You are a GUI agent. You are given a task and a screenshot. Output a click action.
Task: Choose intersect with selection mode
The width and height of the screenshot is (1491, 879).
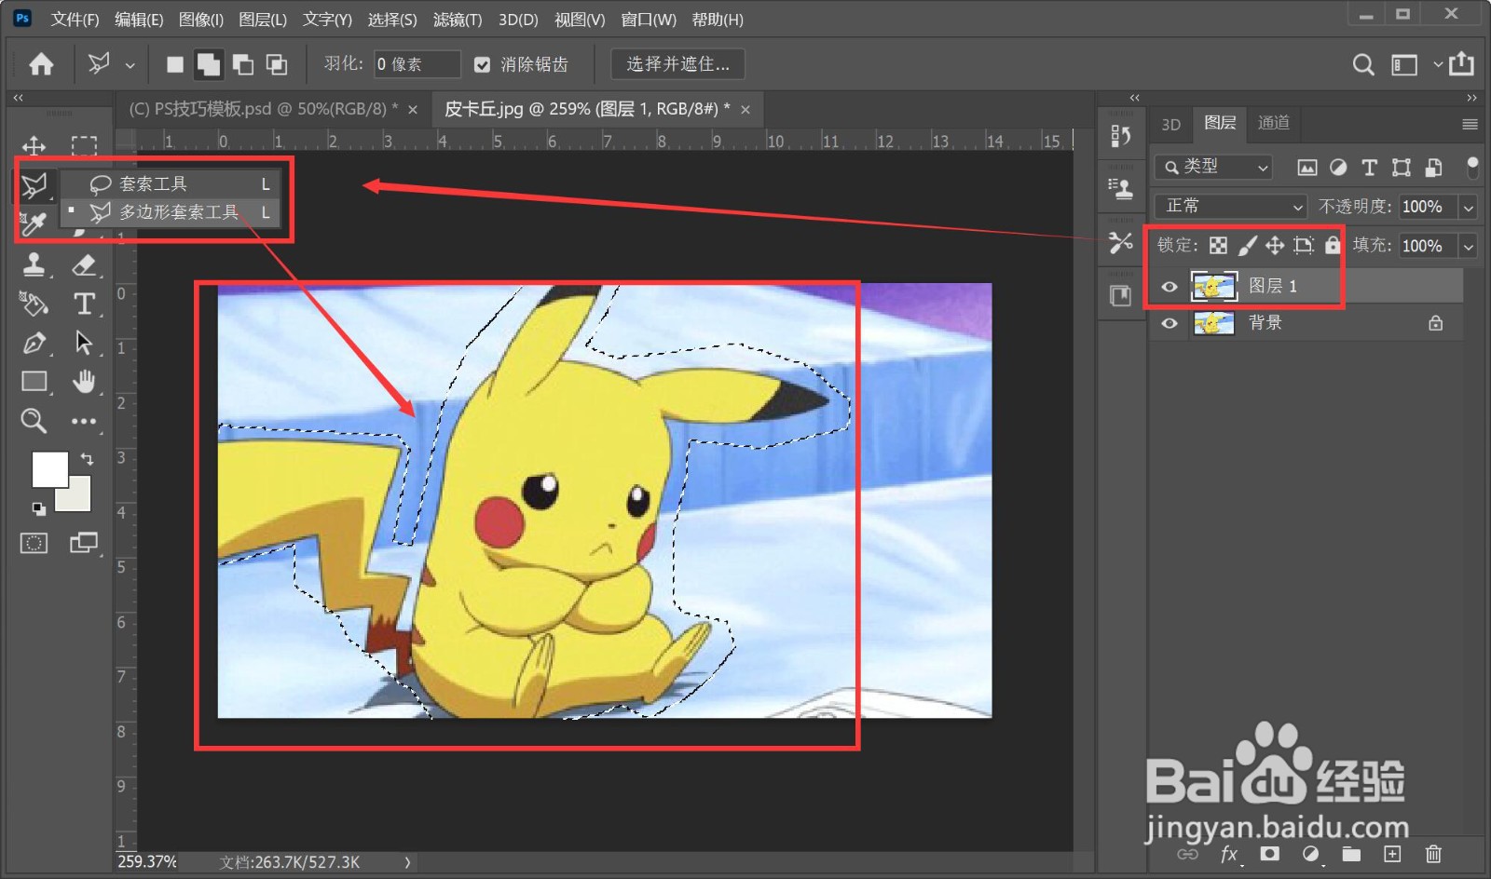(x=277, y=64)
